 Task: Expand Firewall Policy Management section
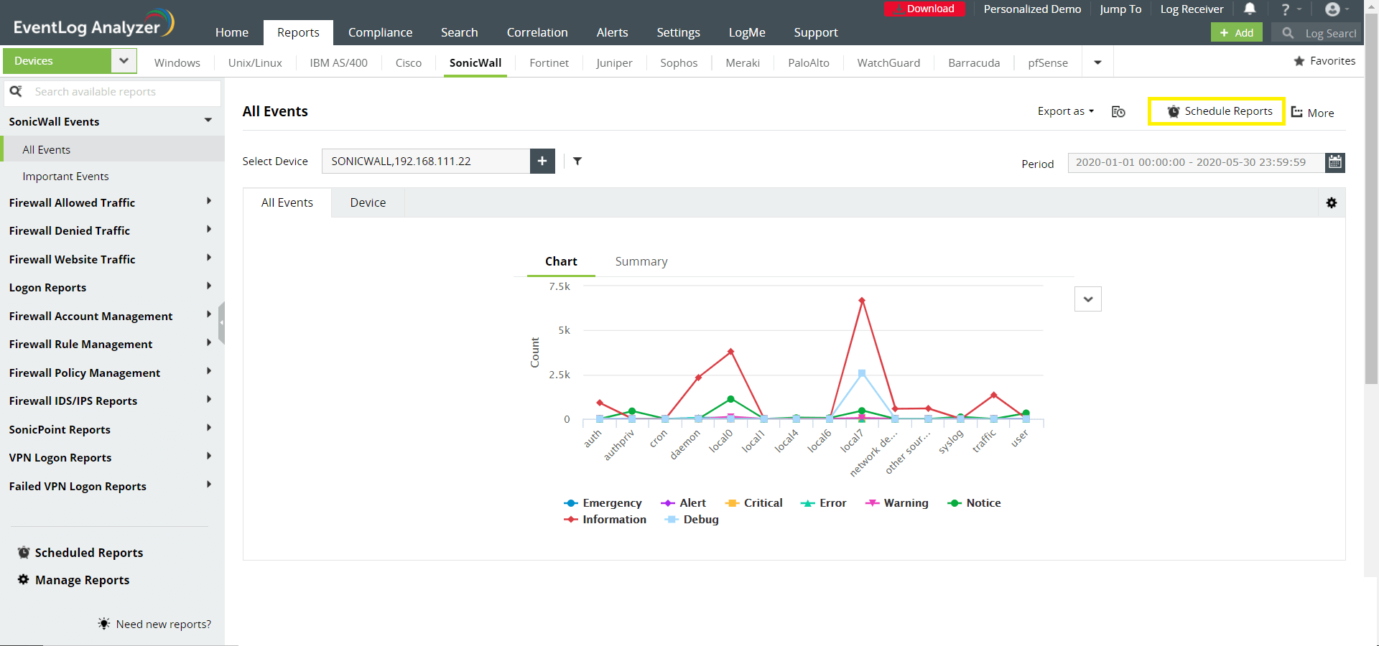coord(209,372)
